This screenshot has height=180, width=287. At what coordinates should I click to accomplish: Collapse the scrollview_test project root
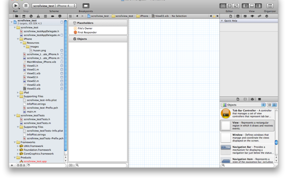point(11,22)
